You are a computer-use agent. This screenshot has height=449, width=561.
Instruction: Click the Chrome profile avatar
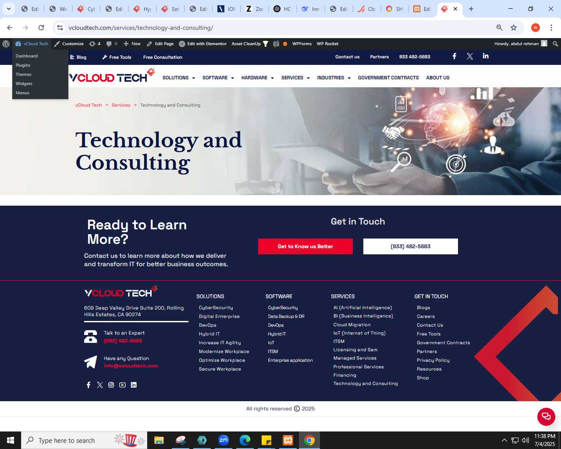(x=536, y=28)
